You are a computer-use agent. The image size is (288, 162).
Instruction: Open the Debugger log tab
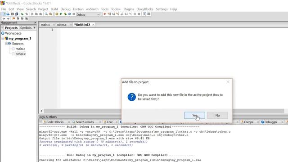point(271,122)
